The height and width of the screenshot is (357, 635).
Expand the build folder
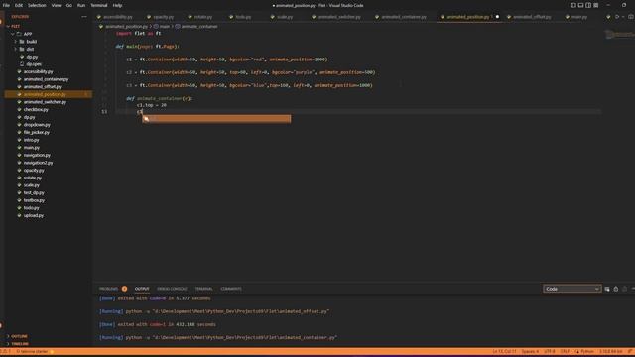point(31,42)
